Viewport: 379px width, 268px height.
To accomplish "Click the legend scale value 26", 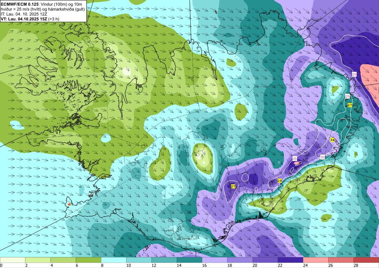I will [330, 265].
